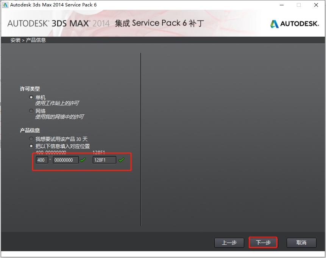This screenshot has width=326, height=258.
Task: Click green checkmark beside serial number field
Action: pos(83,160)
